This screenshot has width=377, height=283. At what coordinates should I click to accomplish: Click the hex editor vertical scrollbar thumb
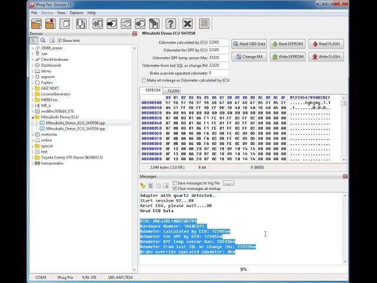pos(344,103)
